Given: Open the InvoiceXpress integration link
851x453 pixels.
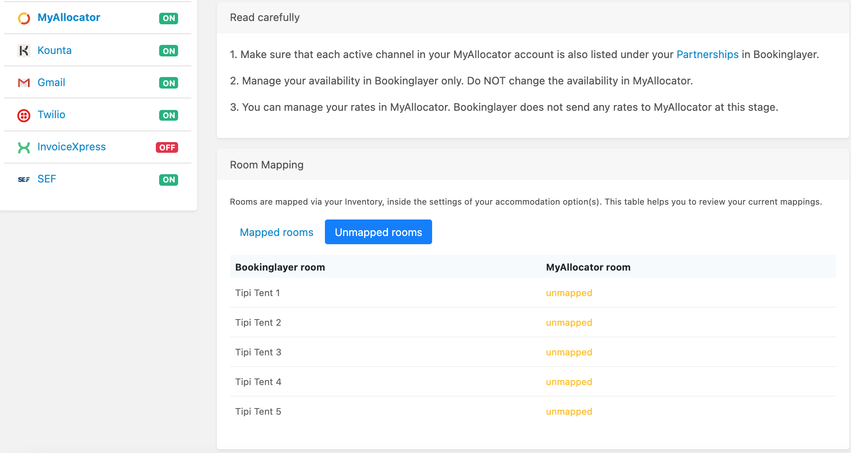Looking at the screenshot, I should (71, 147).
